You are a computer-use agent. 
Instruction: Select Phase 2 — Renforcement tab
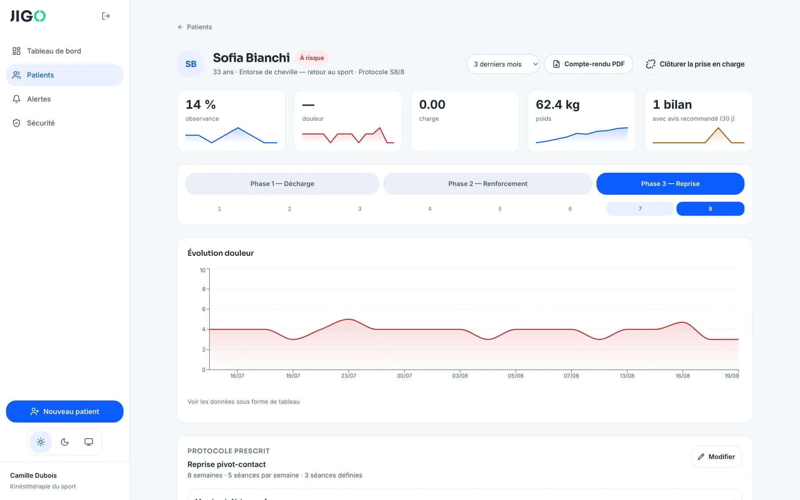pyautogui.click(x=488, y=184)
